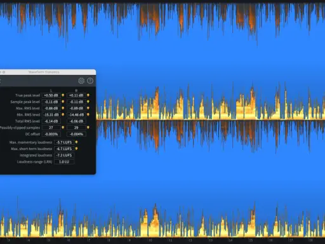Jump to Max. momentary loudness marker
This screenshot has width=325, height=244.
(x=76, y=142)
